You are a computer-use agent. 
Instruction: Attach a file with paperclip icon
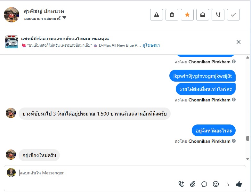coord(193,184)
